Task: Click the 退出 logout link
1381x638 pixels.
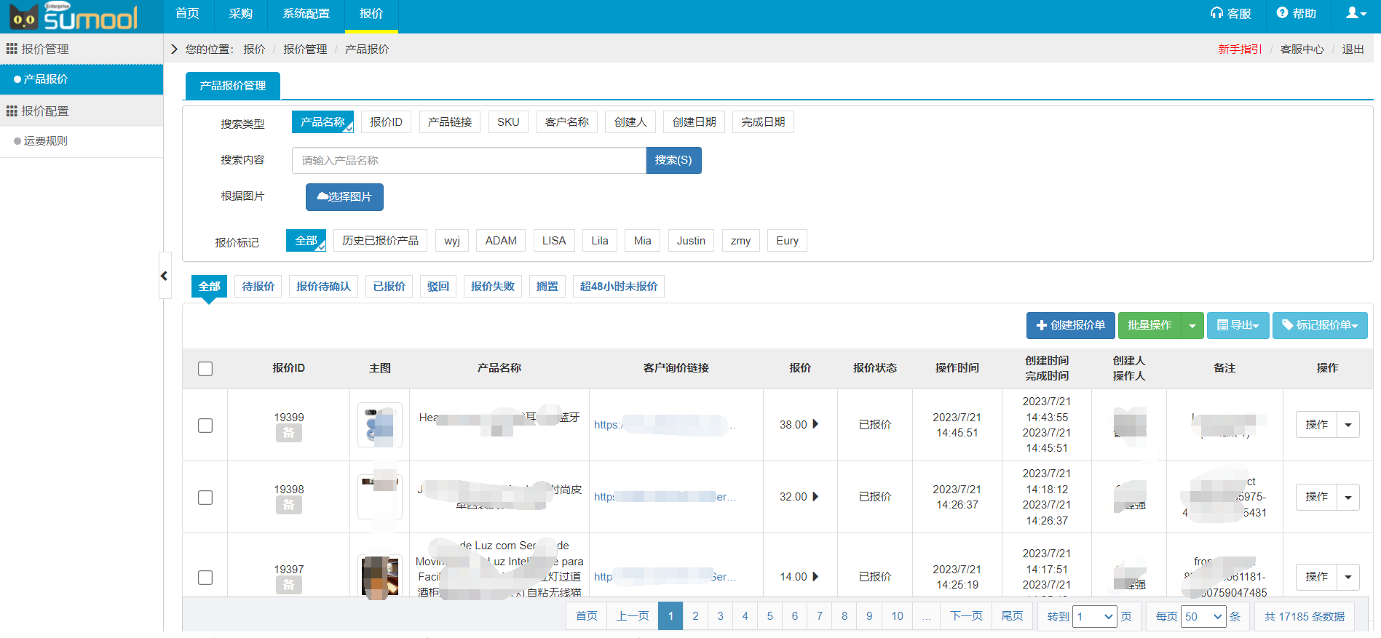Action: 1353,49
